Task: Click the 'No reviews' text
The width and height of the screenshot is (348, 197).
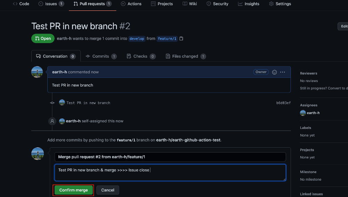Action: [309, 81]
